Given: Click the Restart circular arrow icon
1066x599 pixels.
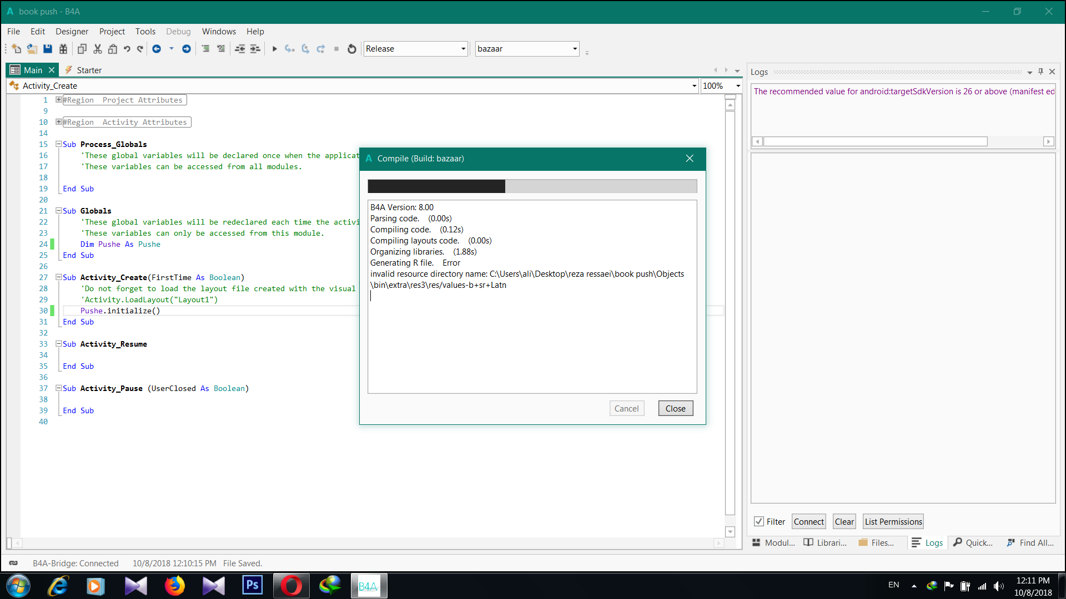Looking at the screenshot, I should pos(351,49).
